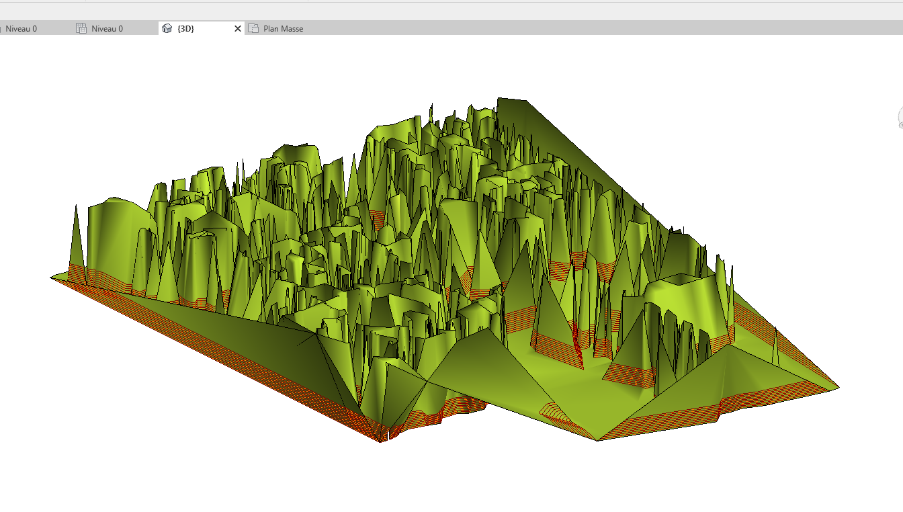Select the Niveau 0 tab with floor plan icon
The width and height of the screenshot is (903, 512).
pyautogui.click(x=107, y=29)
